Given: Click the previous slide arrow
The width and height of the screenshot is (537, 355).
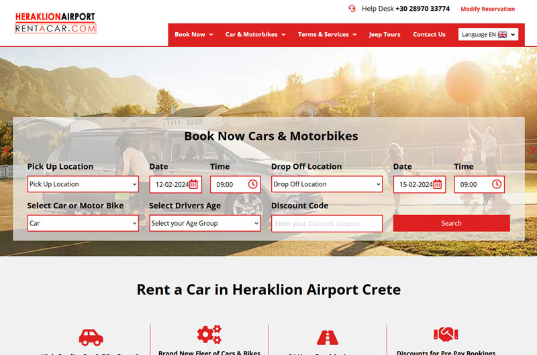Looking at the screenshot, I should 7,150.
